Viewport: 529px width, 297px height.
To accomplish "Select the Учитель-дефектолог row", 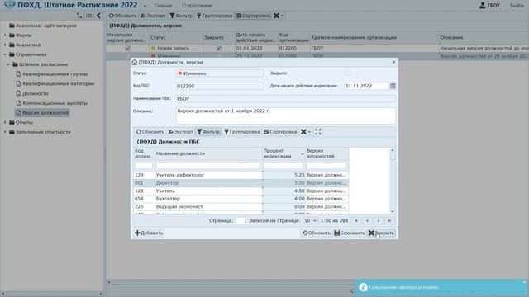I will pos(241,175).
